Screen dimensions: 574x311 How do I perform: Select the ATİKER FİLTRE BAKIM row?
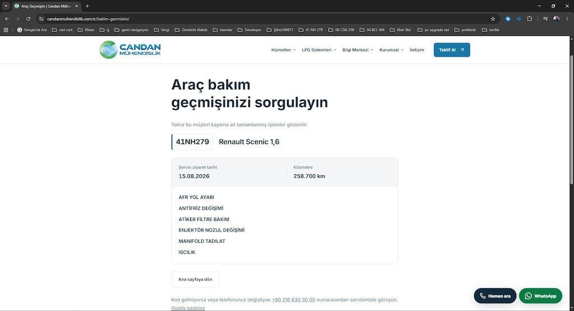click(x=203, y=219)
